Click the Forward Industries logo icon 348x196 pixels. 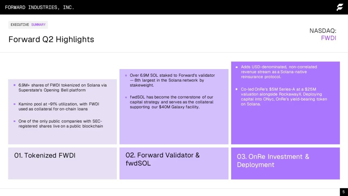(340, 7)
